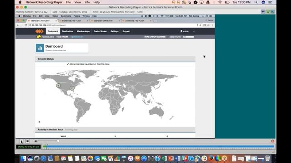Click the Dashboard bar chart icon
Viewport: 291px width, 163px height.
coord(40,48)
